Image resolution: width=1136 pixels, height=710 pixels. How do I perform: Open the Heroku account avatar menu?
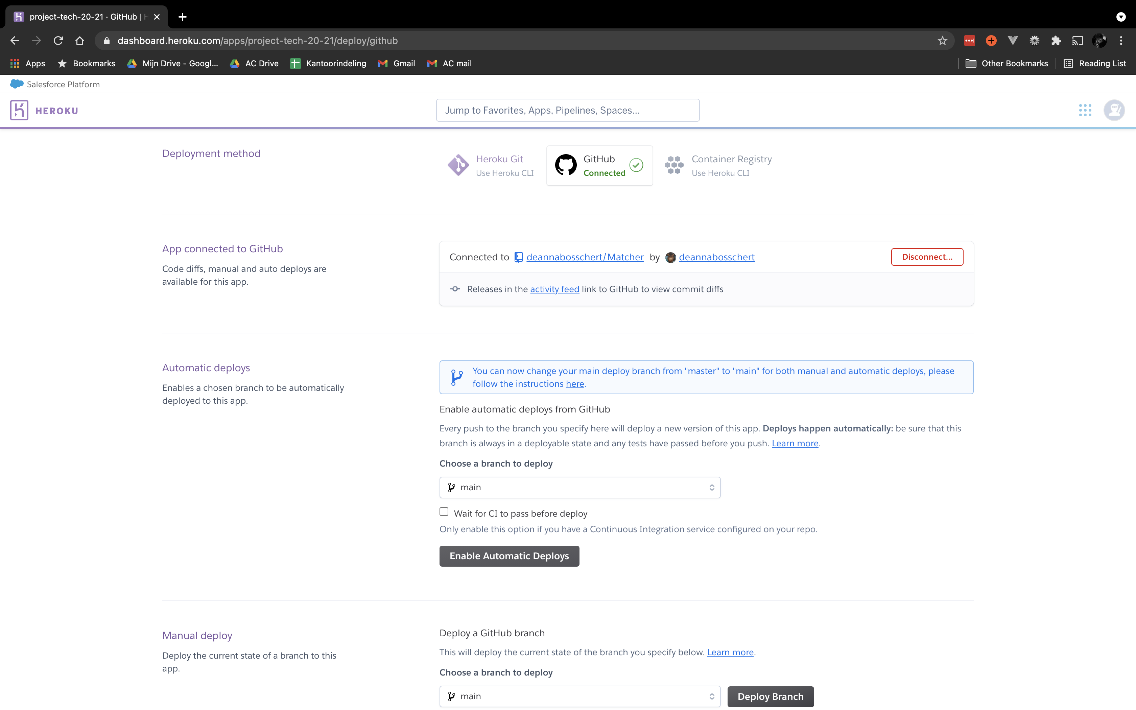[1114, 110]
